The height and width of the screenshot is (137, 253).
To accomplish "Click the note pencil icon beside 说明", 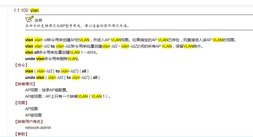I will click(x=30, y=19).
